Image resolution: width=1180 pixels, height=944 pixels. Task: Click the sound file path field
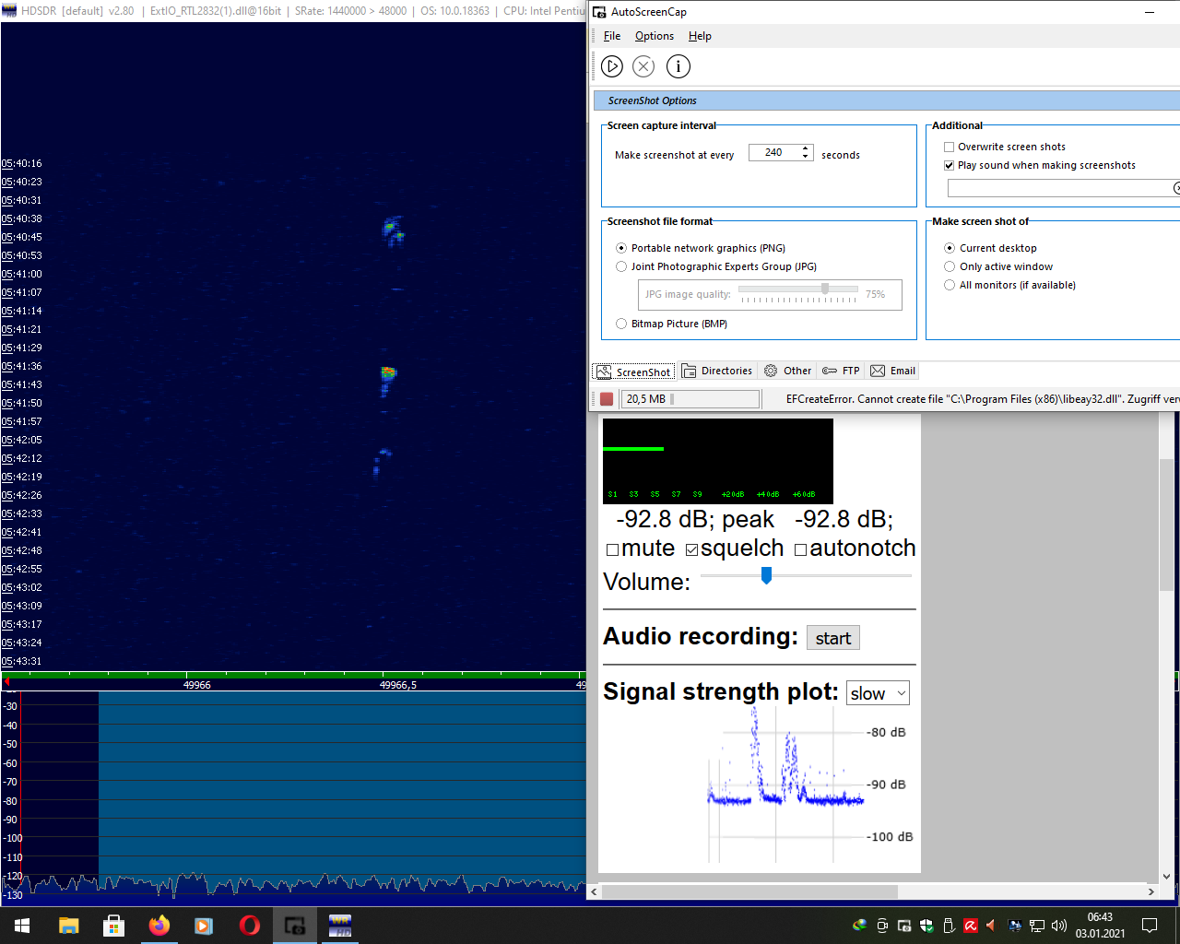tap(1060, 188)
